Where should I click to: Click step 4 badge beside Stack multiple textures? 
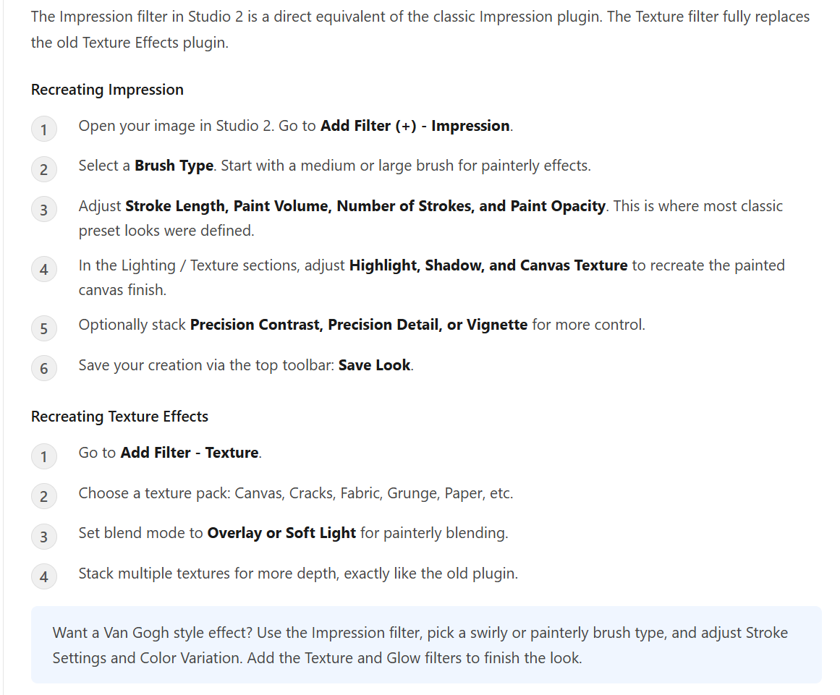44,576
